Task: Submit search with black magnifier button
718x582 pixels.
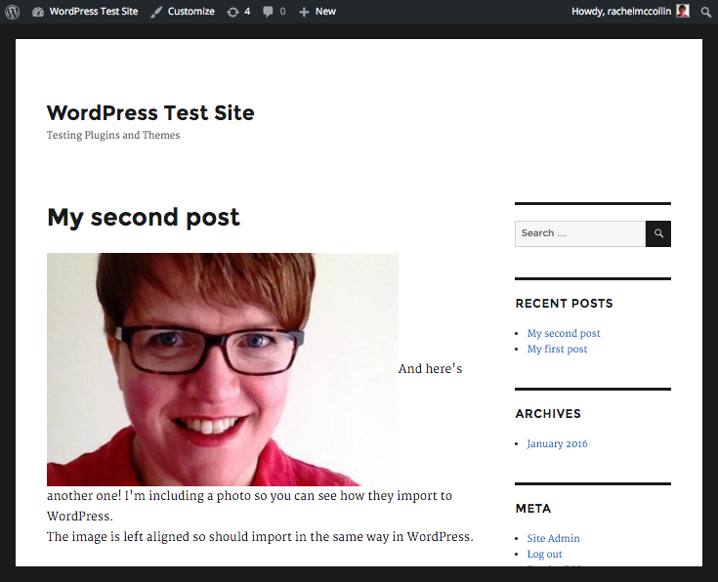Action: pyautogui.click(x=658, y=233)
